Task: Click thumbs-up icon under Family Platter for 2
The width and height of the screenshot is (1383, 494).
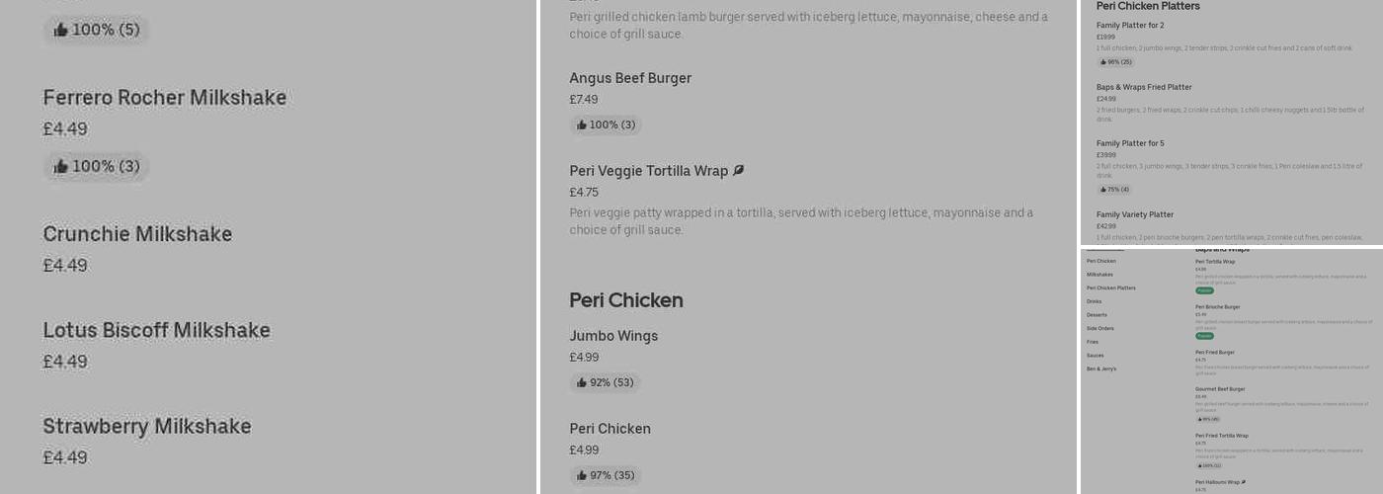Action: coord(1103,62)
